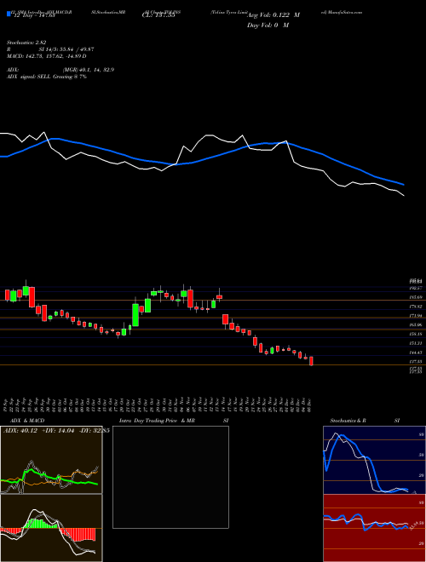
Task: Open the blue Stochastics mini chart
Action: pyautogui.click(x=374, y=460)
